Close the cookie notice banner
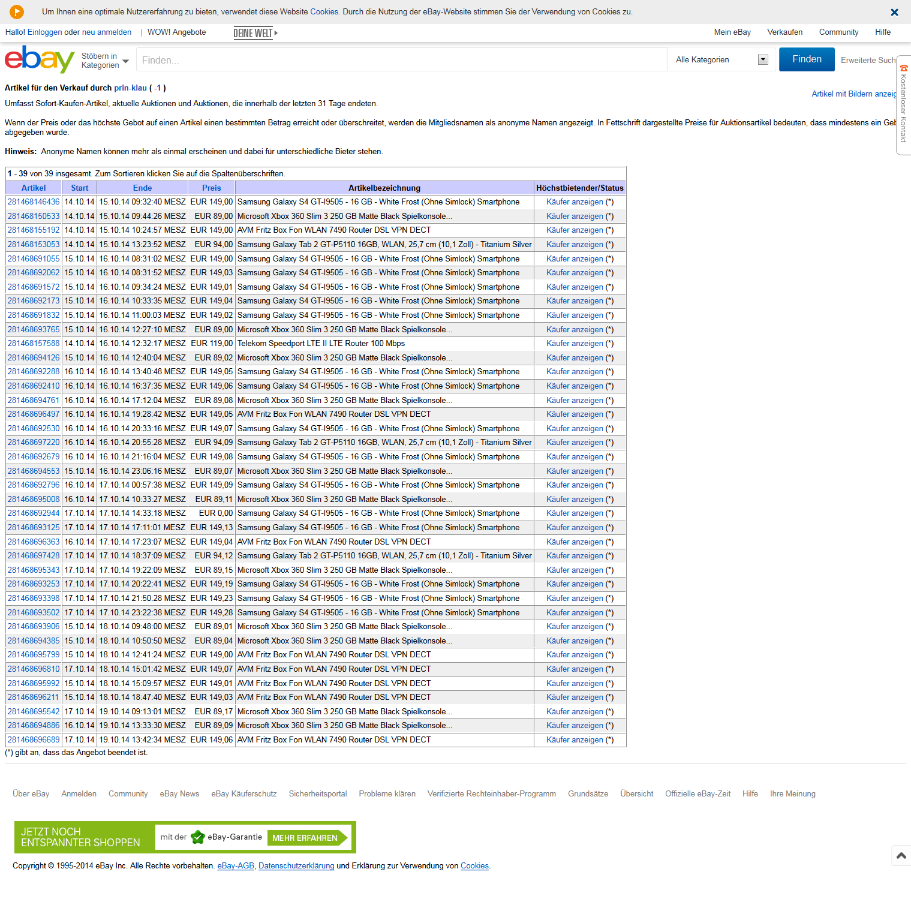Screen dimensions: 911x902 click(x=894, y=12)
